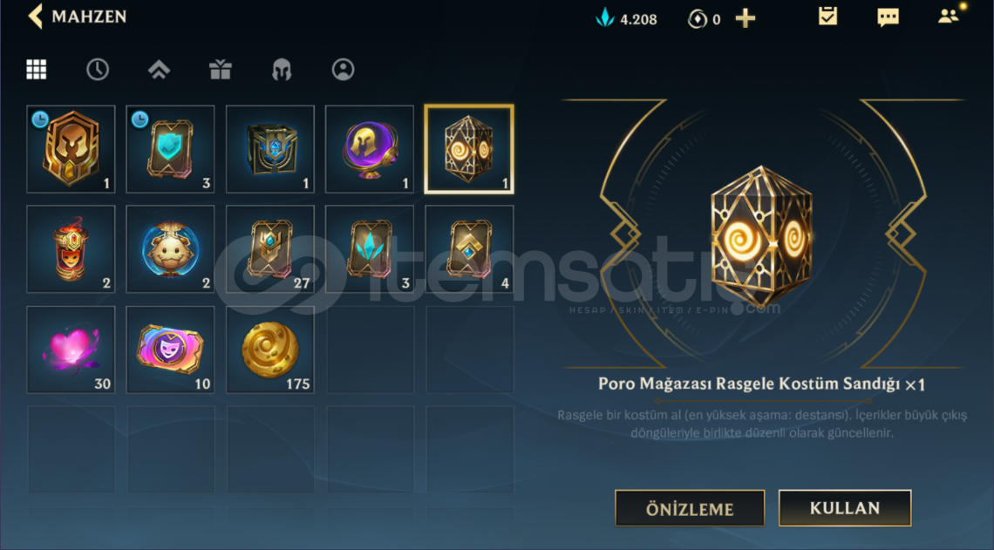994x550 pixels.
Task: Add currency with the plus icon
Action: pyautogui.click(x=745, y=18)
